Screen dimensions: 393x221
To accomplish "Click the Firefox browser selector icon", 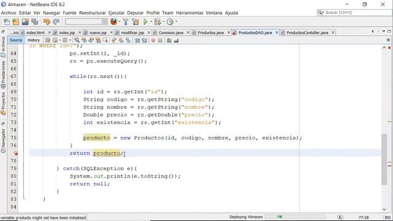I will 114,22.
